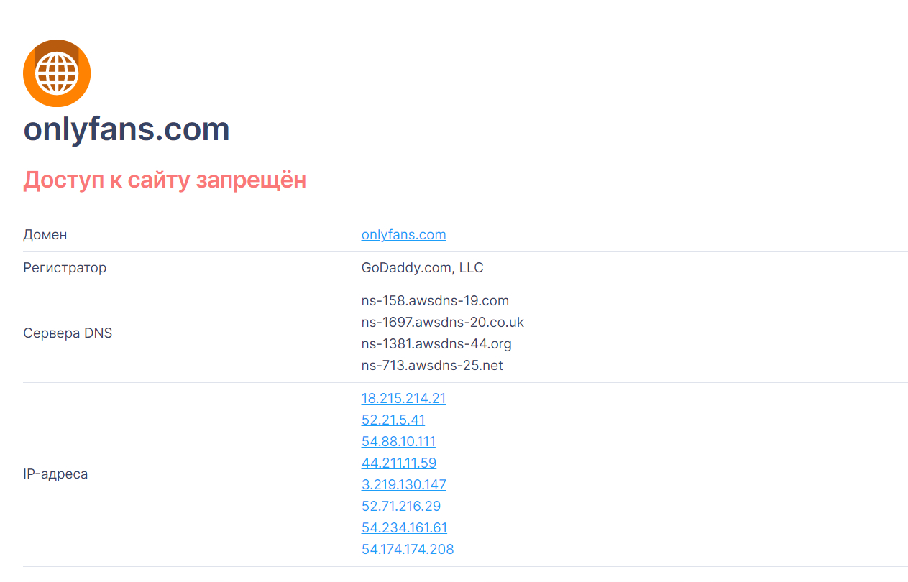Click DNS server ns-1697.awsdns-20.co.uk

click(x=443, y=322)
